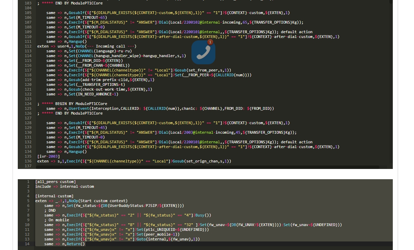Screen dimensions: 414x250
Task: Click the '; On mobile' comment line
Action: tap(56, 220)
